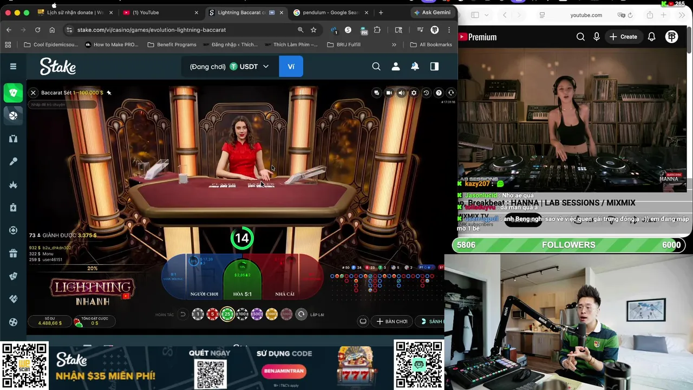The image size is (693, 390).
Task: Mute the game sound
Action: point(401,93)
